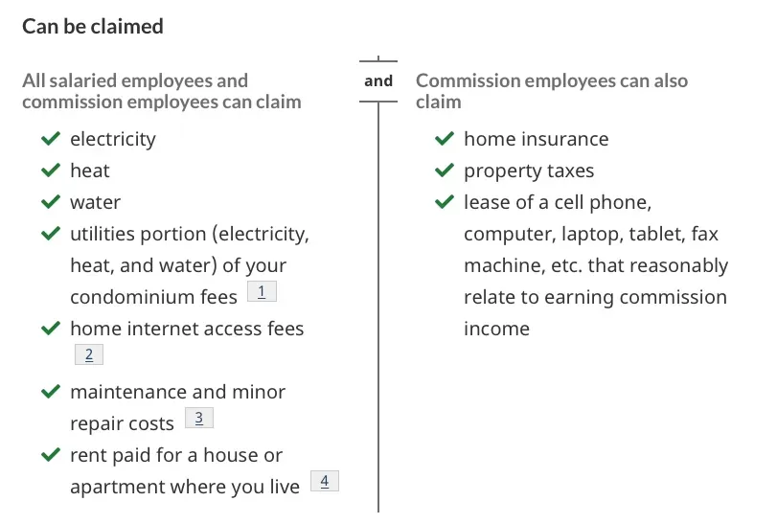Click the checkmark beside property taxes
Screen dimensions: 777x524
pos(445,170)
